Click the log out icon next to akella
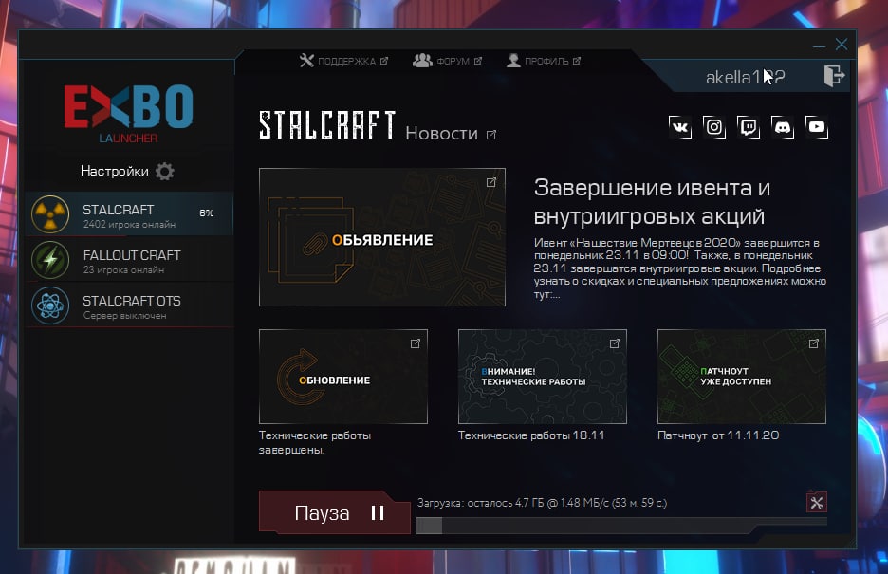The width and height of the screenshot is (888, 574). [834, 75]
